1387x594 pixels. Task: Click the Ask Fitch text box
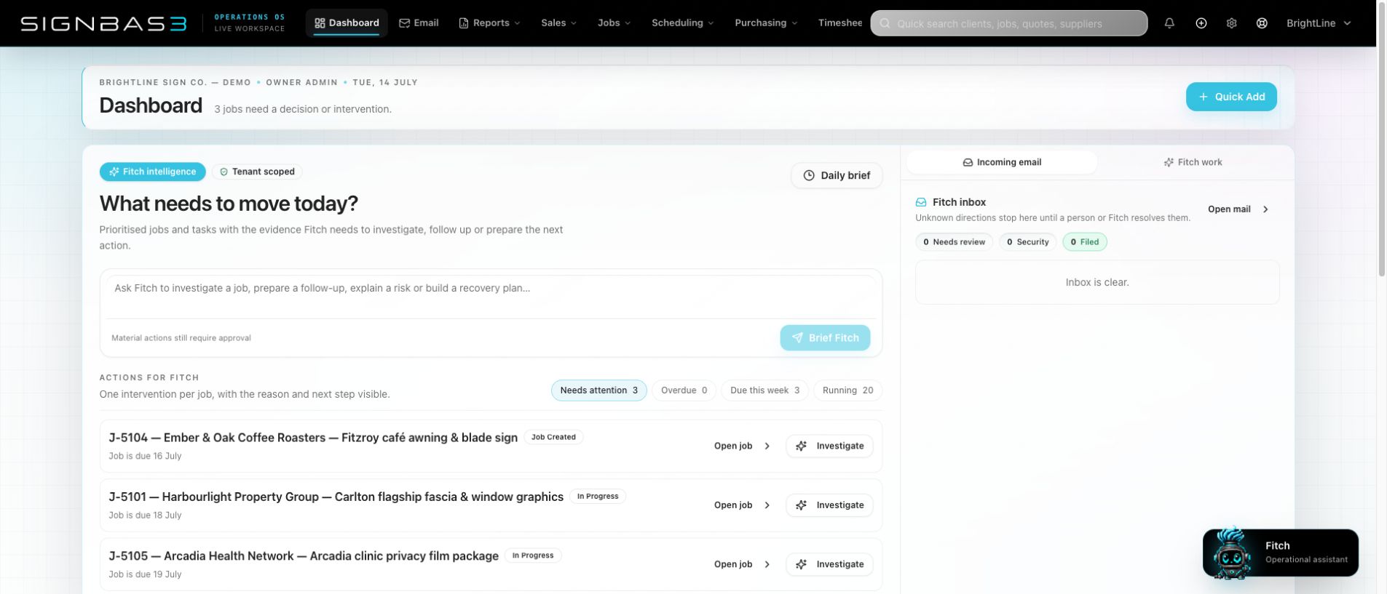pos(491,297)
